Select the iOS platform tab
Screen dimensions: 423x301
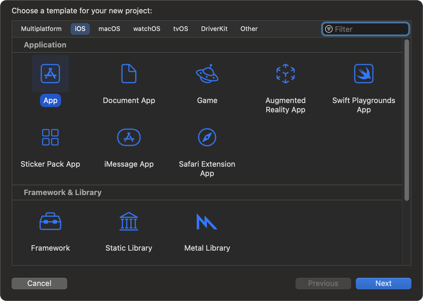pyautogui.click(x=80, y=29)
